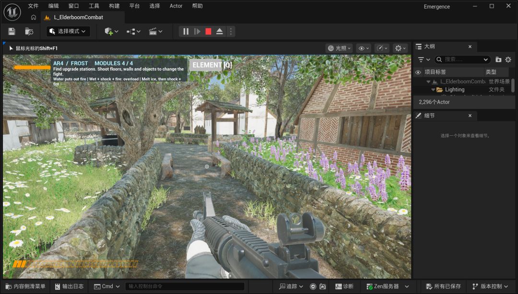Open the viewport performance gauge dropdown
The width and height of the screenshot is (518, 294).
[382, 48]
